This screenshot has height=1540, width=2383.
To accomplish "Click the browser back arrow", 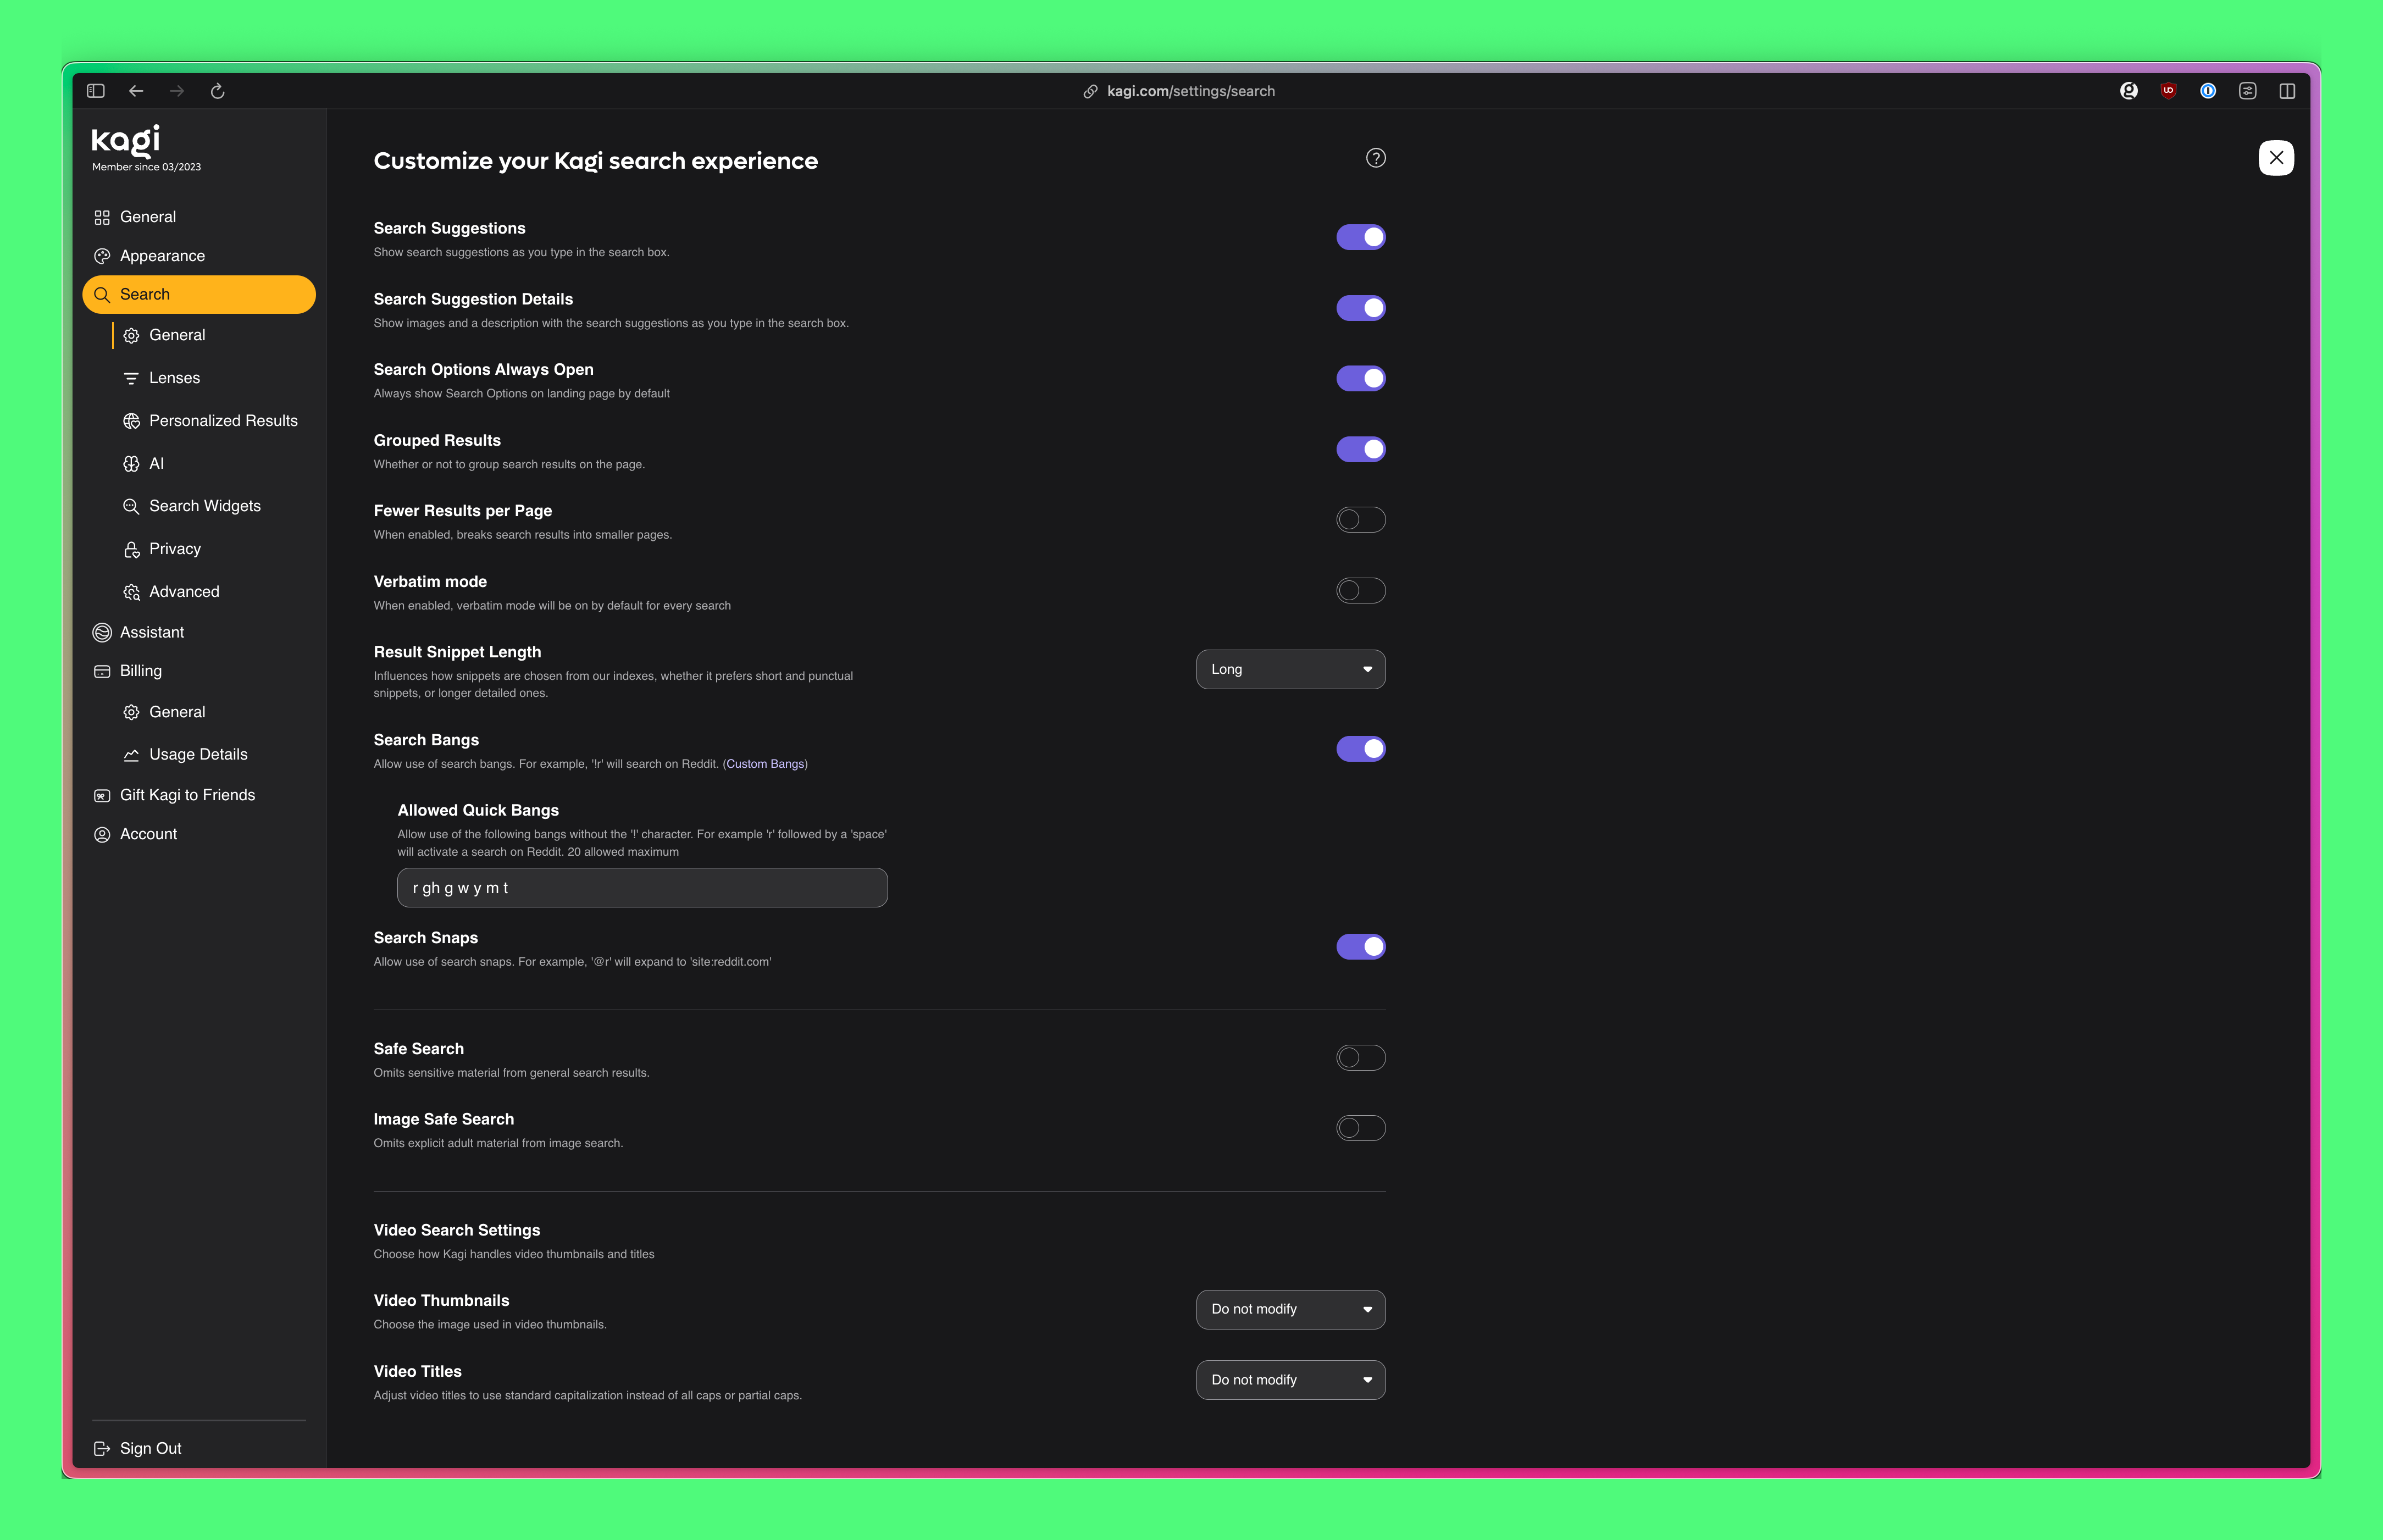I will [136, 91].
